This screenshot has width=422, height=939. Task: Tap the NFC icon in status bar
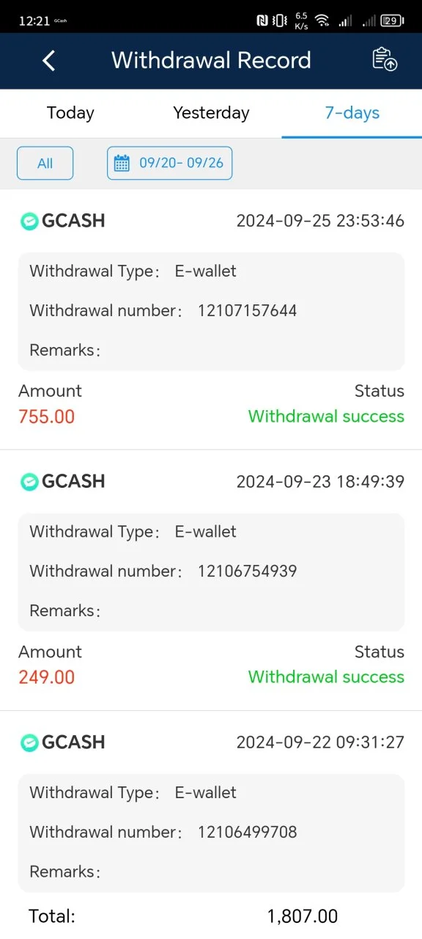click(262, 21)
